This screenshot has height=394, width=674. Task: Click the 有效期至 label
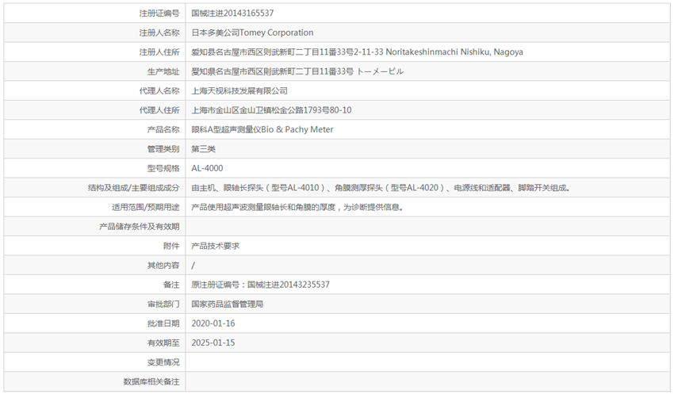(163, 343)
